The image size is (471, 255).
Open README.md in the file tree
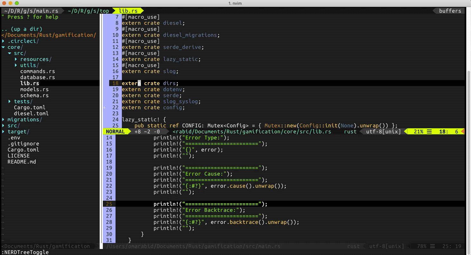[x=22, y=162]
